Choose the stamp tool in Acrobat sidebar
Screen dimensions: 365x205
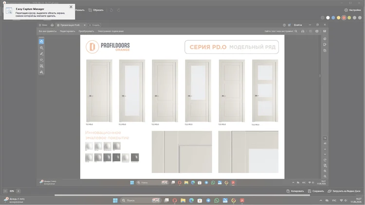(41, 72)
